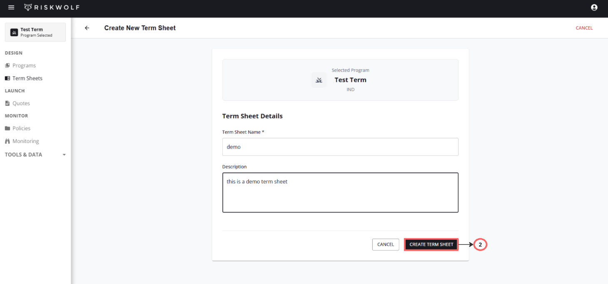Click the Programs sidebar icon

pos(7,66)
